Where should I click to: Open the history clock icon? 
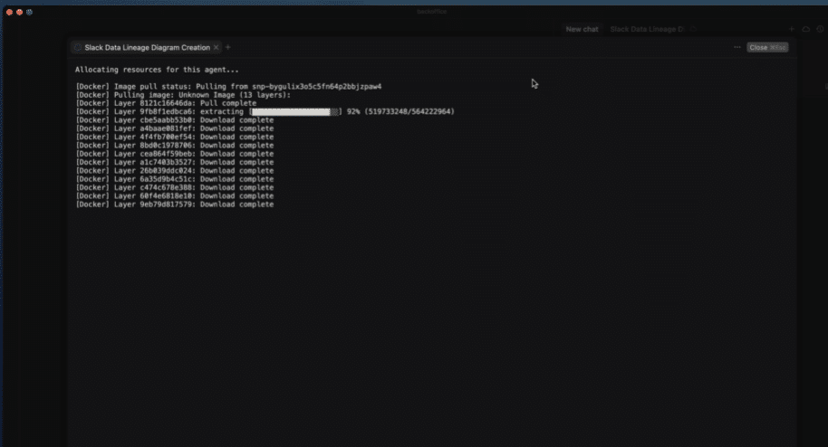coord(818,29)
